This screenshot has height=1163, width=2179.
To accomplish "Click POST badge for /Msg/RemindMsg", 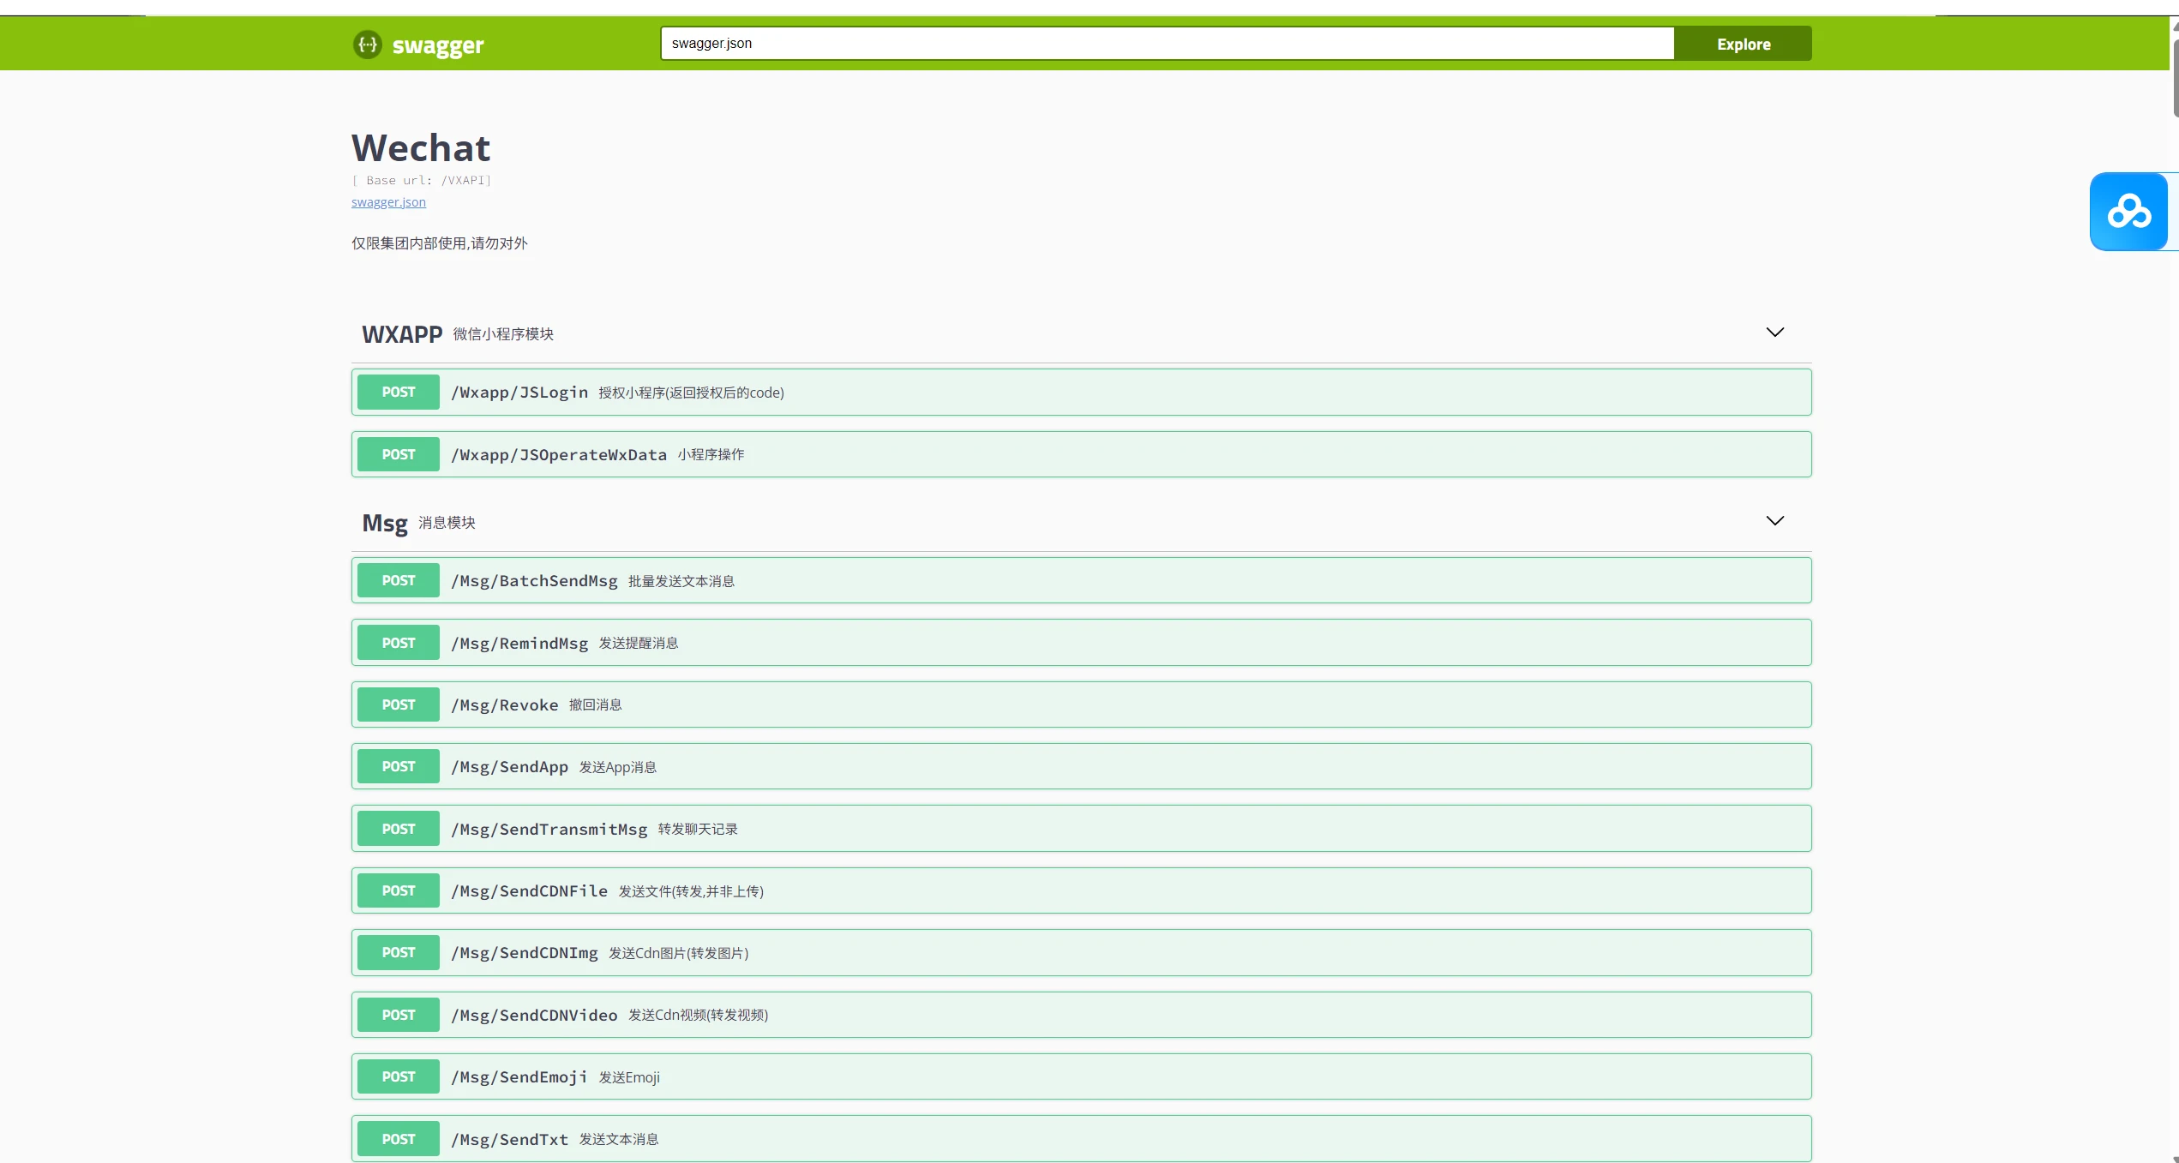I will (x=399, y=643).
